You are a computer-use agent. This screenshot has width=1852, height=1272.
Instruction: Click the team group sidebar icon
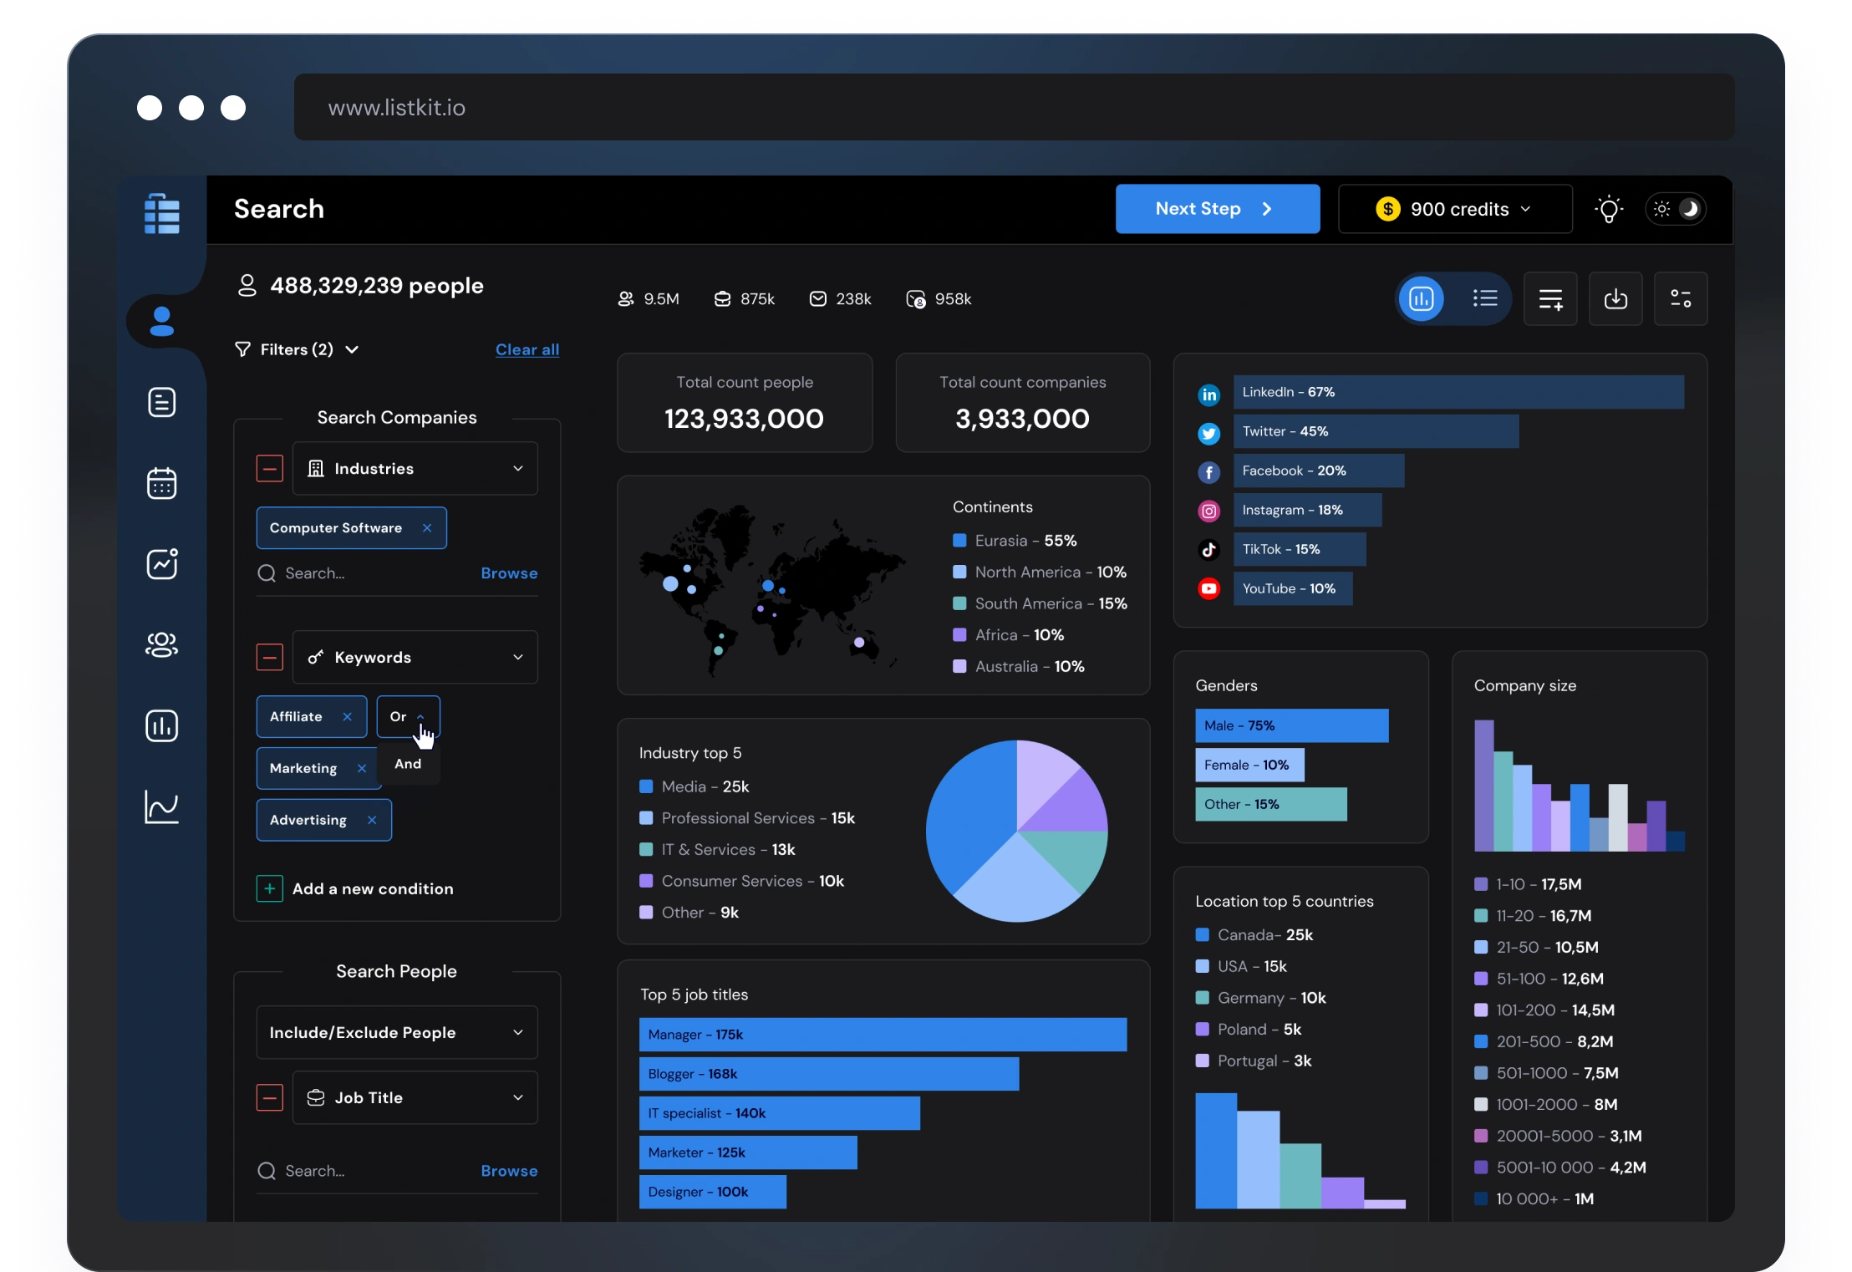coord(161,644)
